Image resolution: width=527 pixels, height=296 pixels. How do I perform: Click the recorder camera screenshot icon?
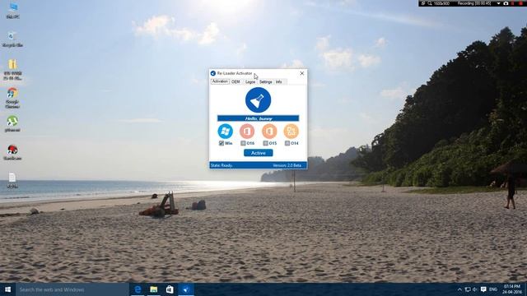(506, 3)
